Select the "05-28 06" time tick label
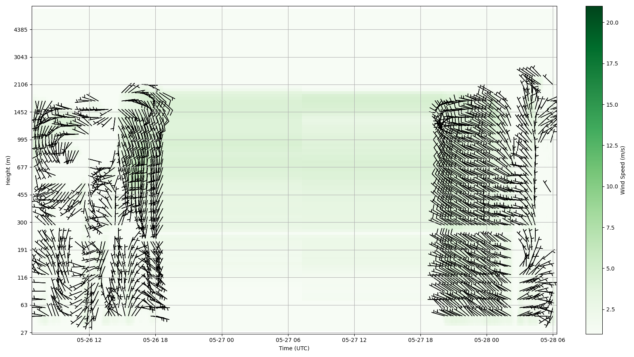The height and width of the screenshot is (357, 634). coord(553,340)
